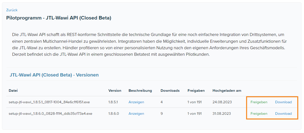Click the upload date 31.08.2023

tap(222, 113)
